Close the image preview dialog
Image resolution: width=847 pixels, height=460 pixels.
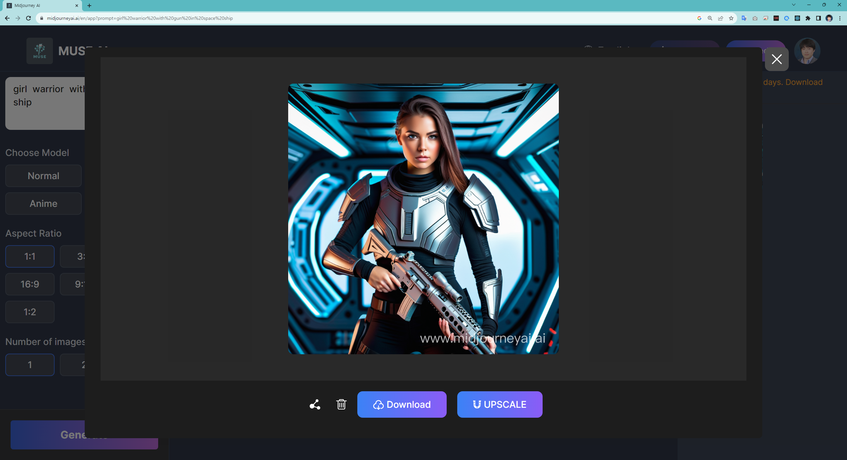[x=777, y=59]
